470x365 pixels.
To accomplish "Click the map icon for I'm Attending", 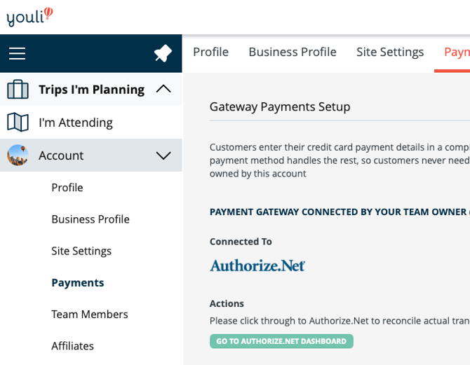I will 18,123.
